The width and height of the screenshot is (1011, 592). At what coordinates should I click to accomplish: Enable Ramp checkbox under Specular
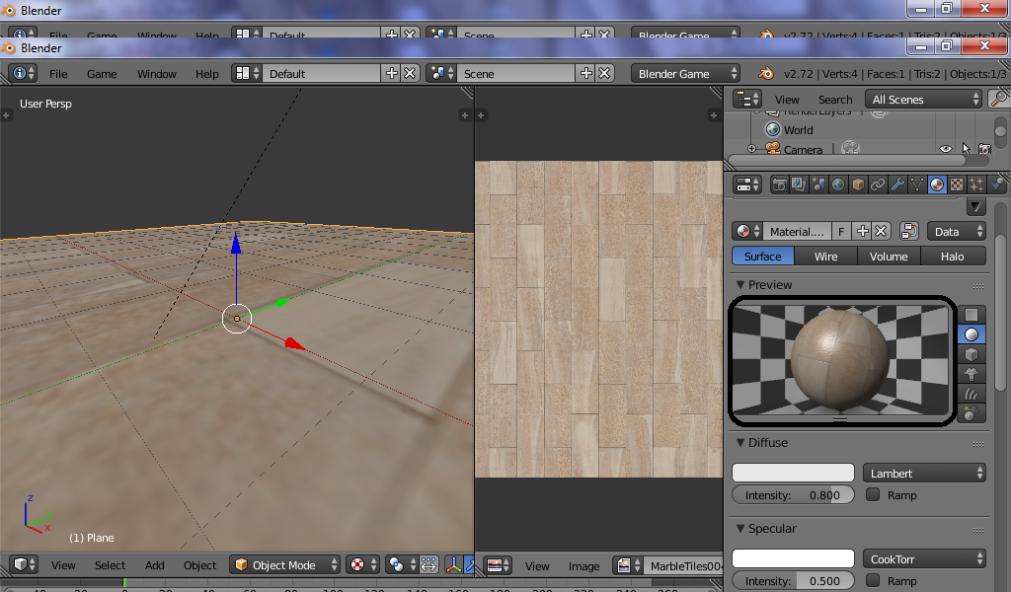coord(873,580)
